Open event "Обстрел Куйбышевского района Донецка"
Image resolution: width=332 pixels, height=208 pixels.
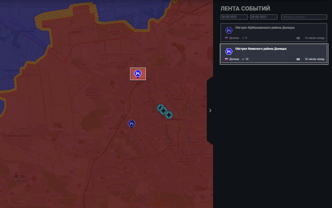click(265, 28)
